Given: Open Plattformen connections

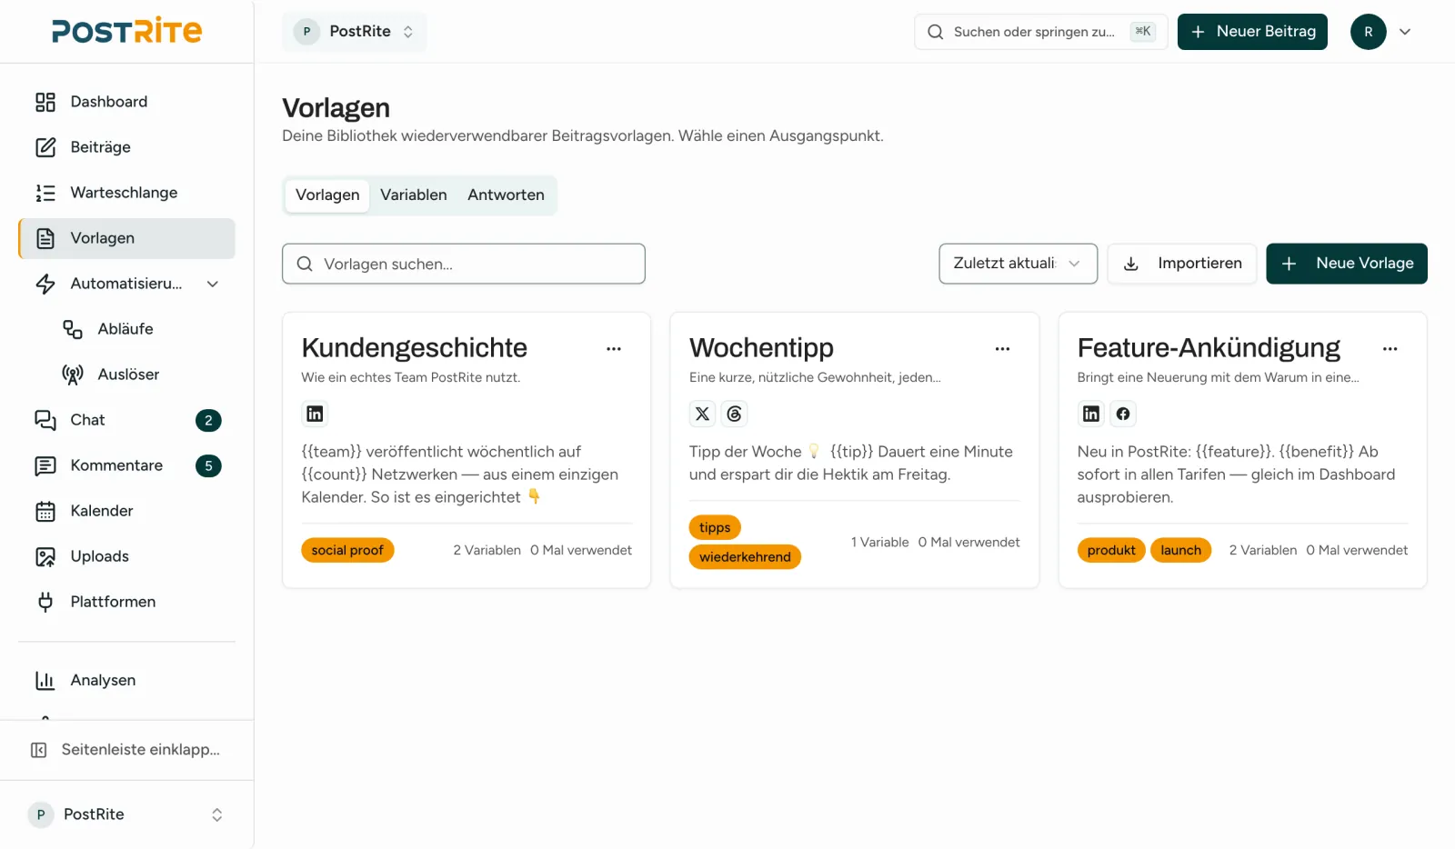Looking at the screenshot, I should click(126, 602).
